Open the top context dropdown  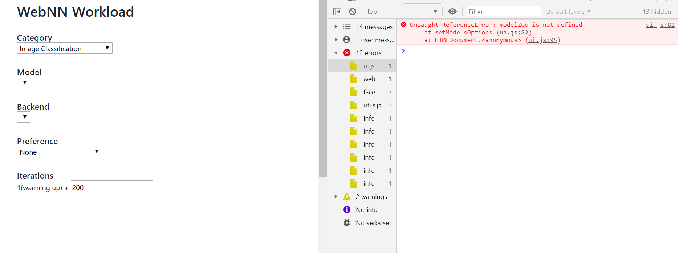tap(402, 12)
